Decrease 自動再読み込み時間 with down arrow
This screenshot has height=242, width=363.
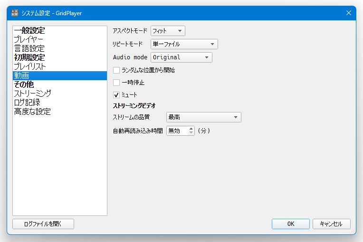(x=191, y=133)
